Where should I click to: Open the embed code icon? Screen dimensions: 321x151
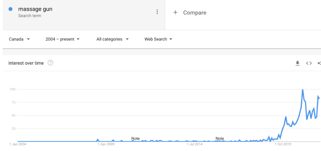coord(309,63)
